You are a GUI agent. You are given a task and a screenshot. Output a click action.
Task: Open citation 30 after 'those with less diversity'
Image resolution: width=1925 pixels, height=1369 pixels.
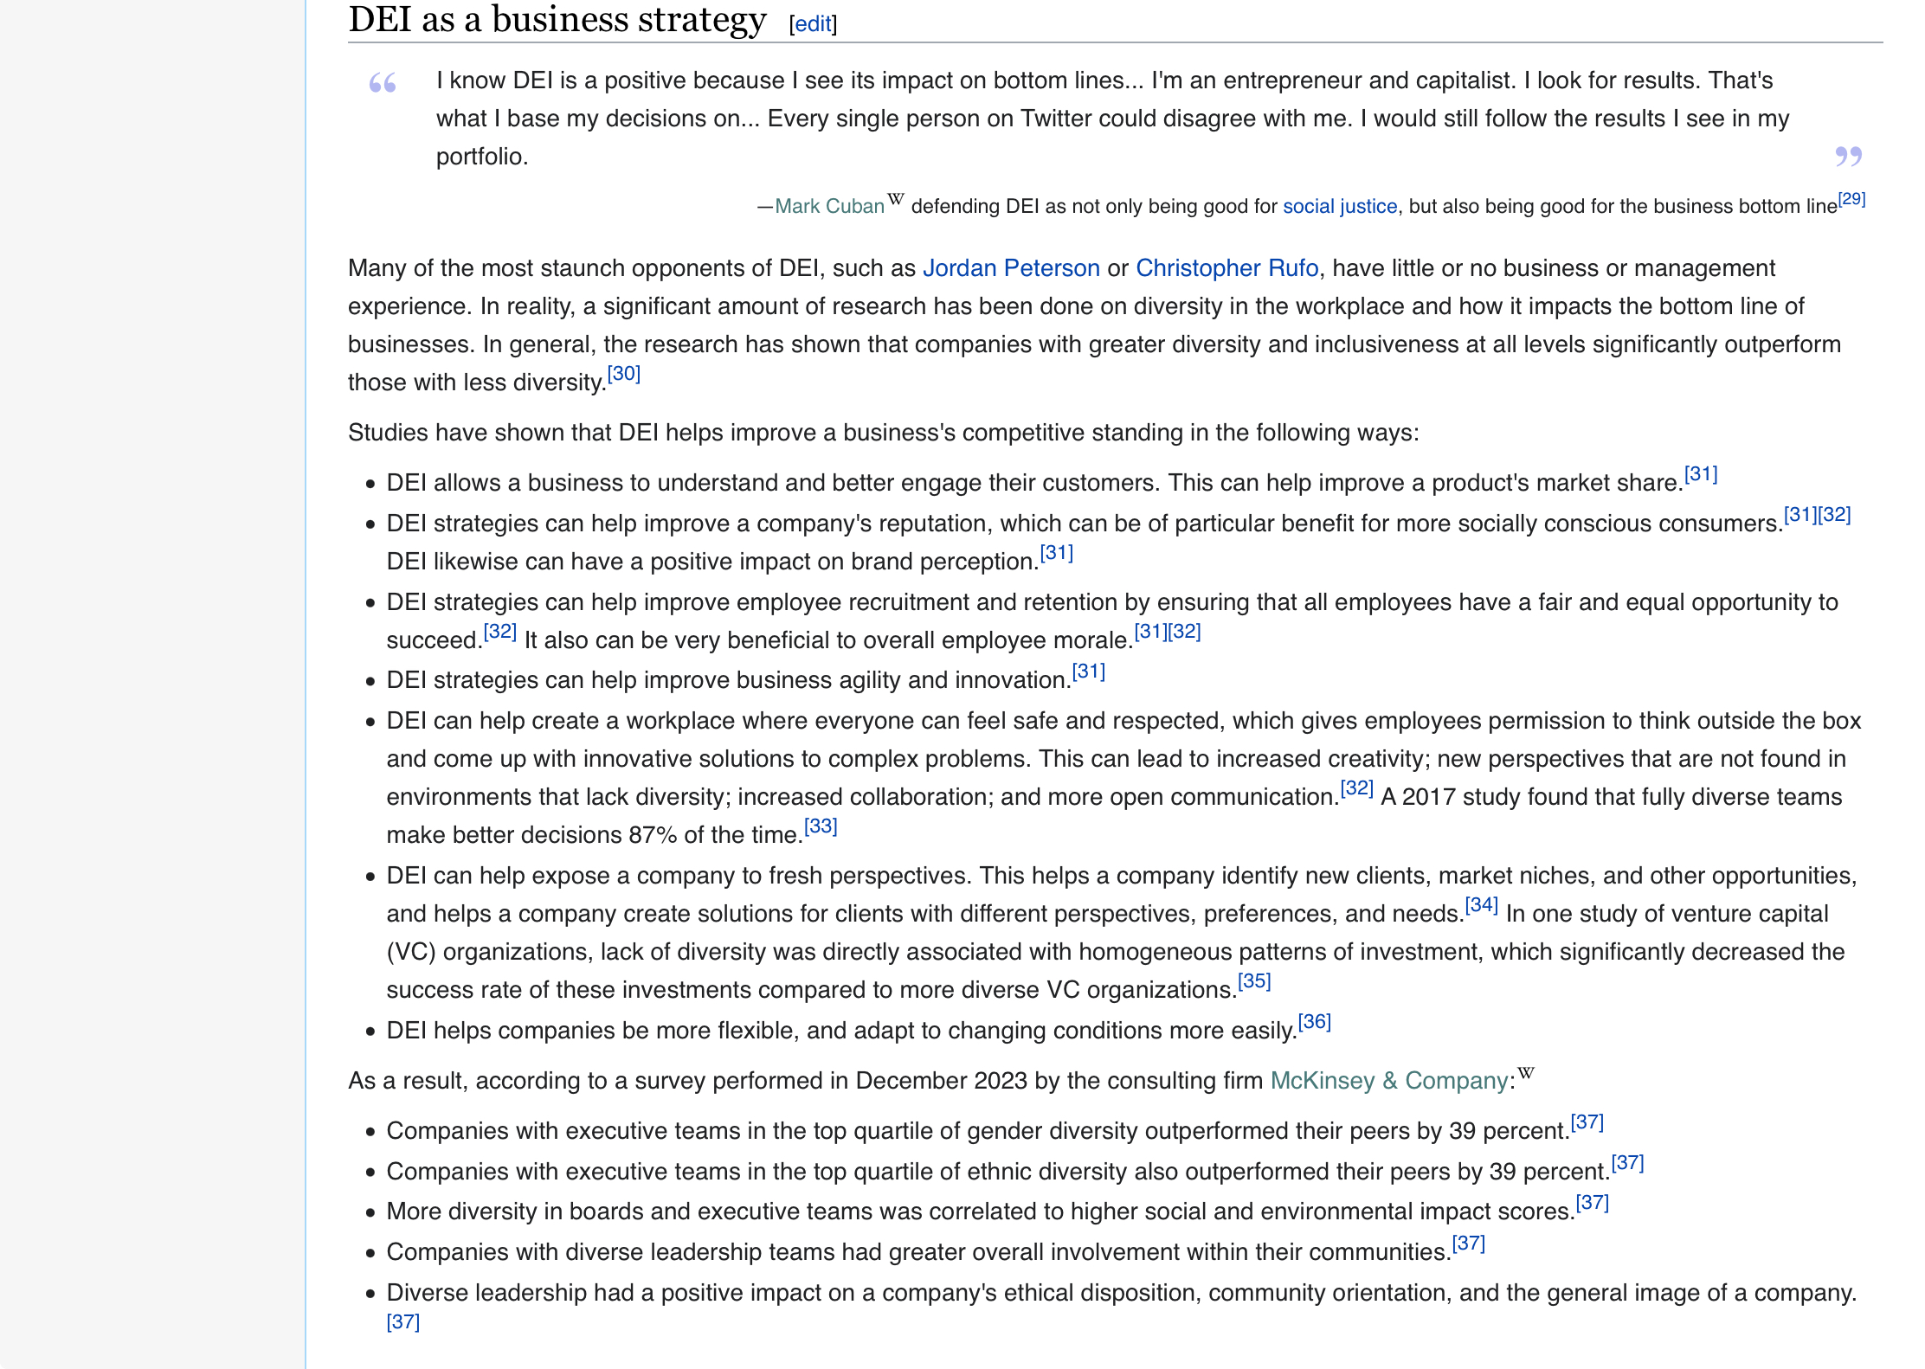pos(624,374)
